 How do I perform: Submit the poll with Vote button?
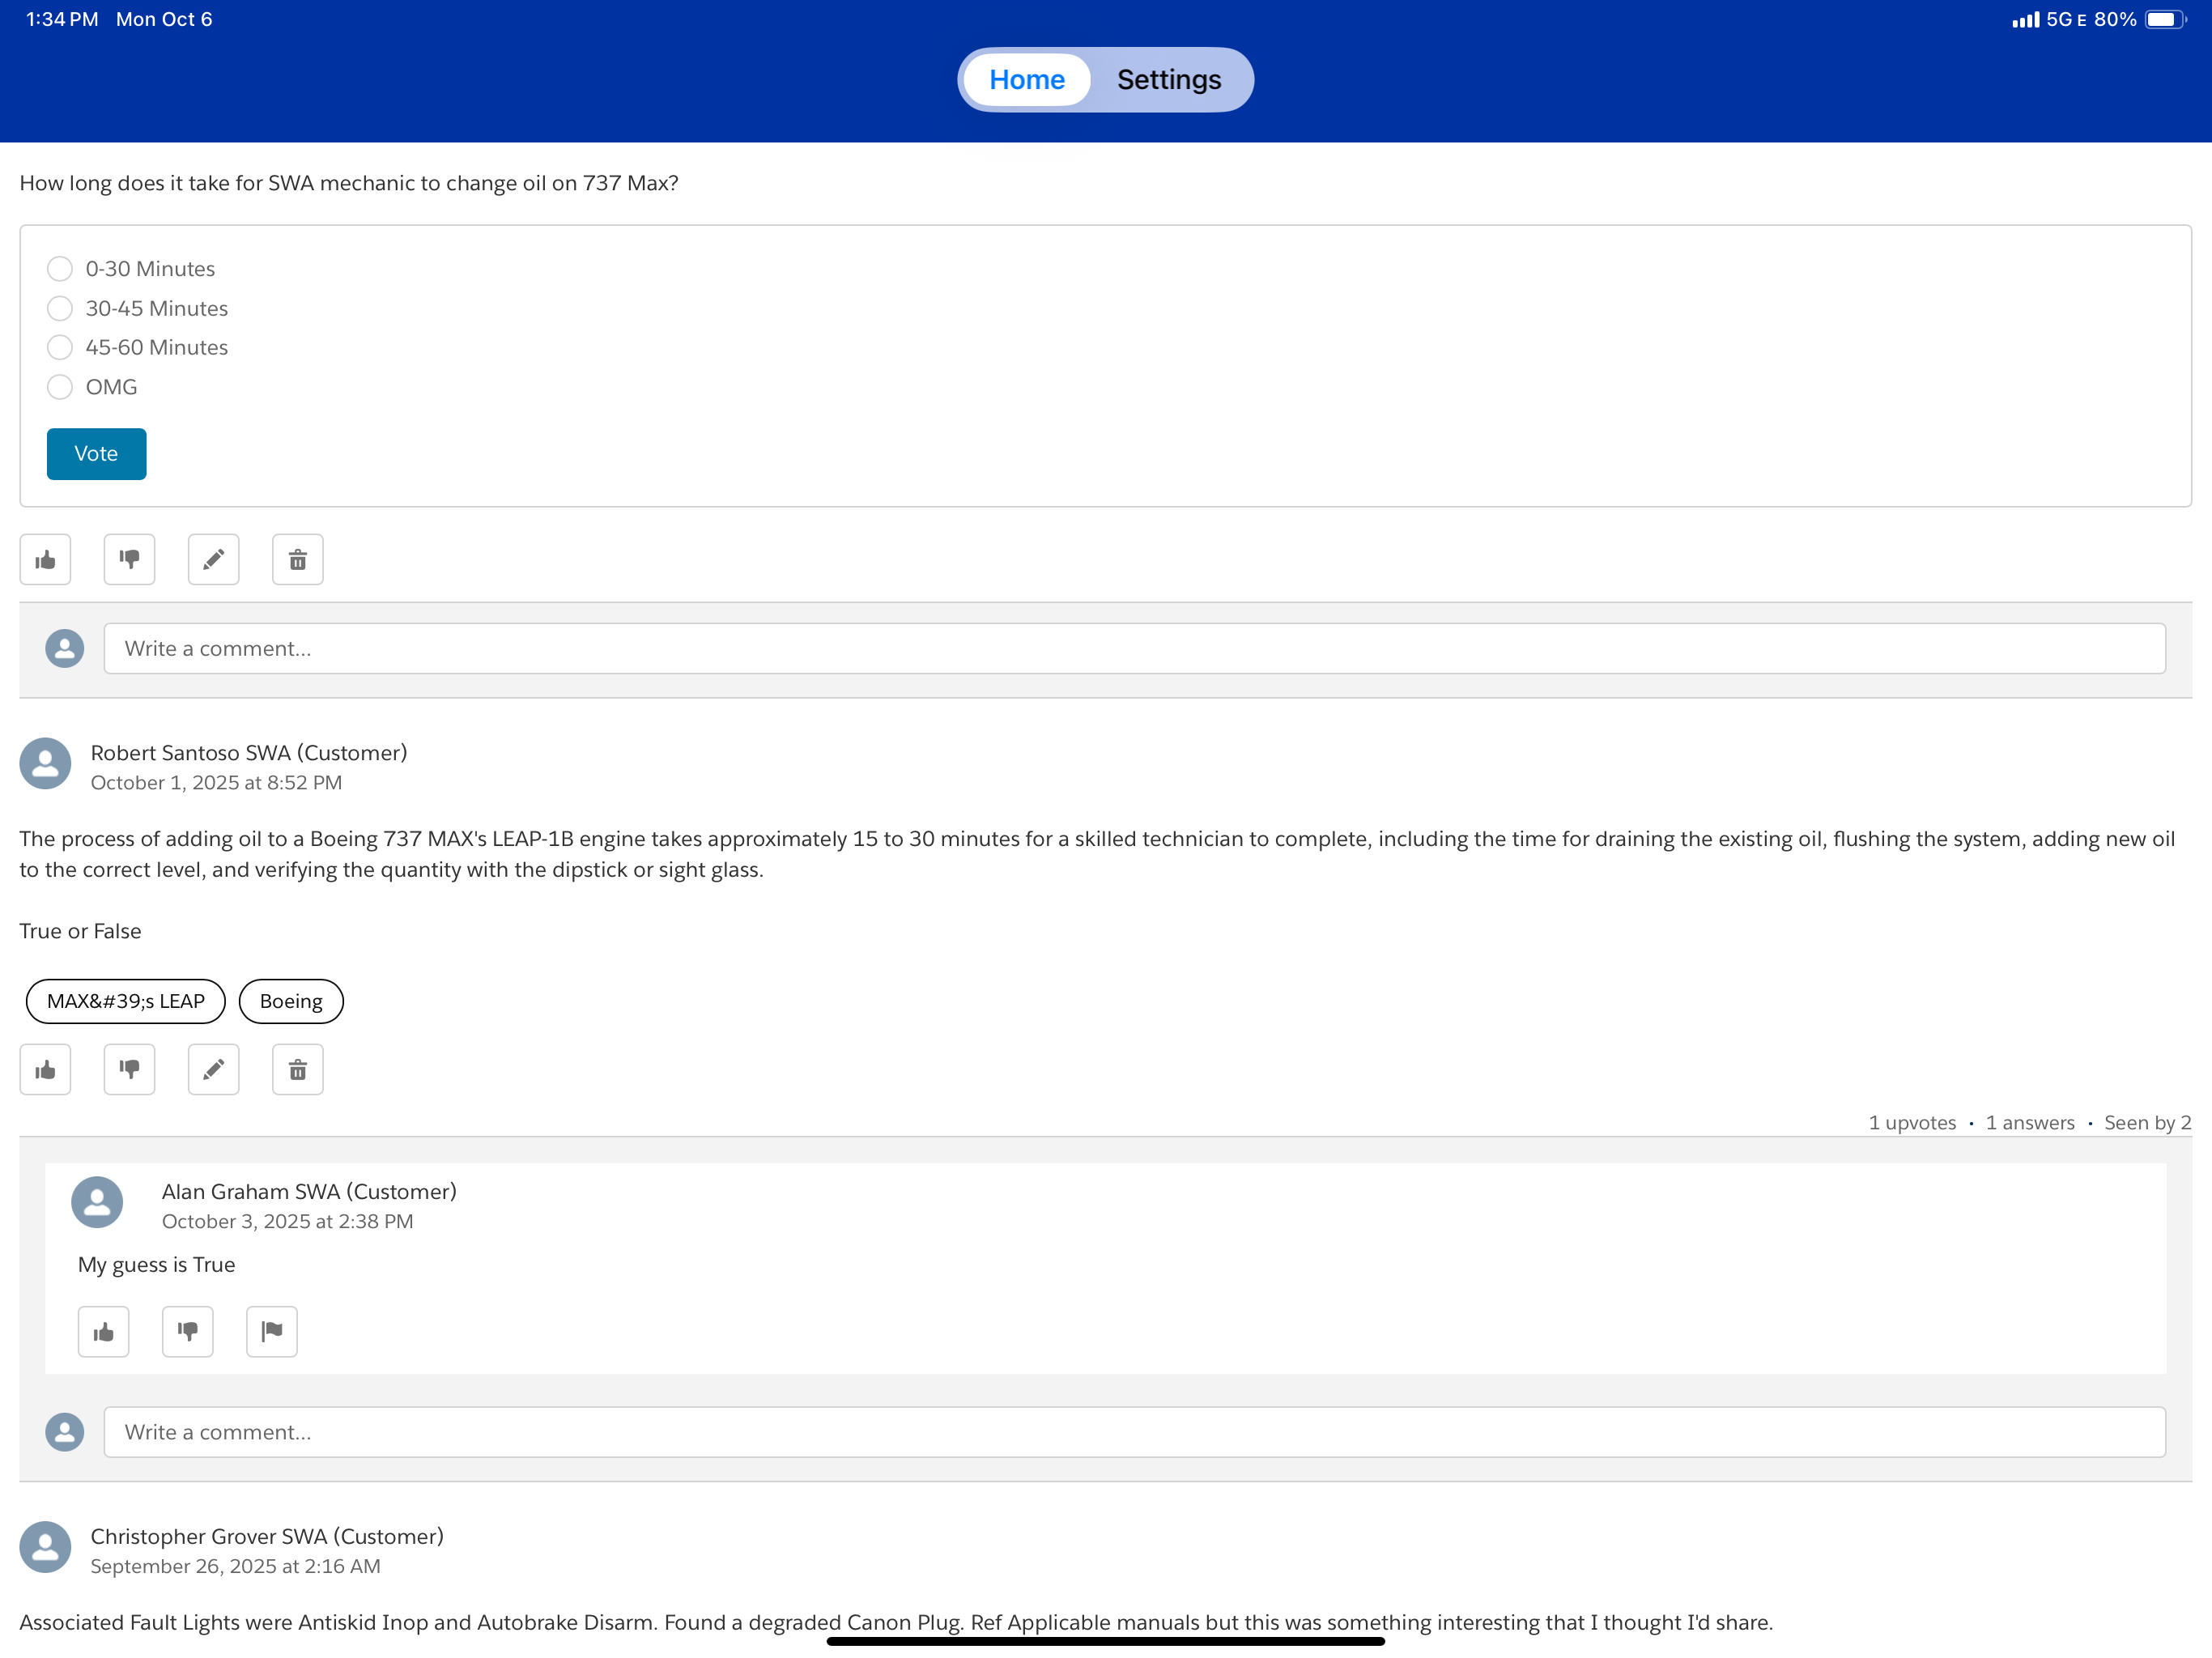pos(96,454)
